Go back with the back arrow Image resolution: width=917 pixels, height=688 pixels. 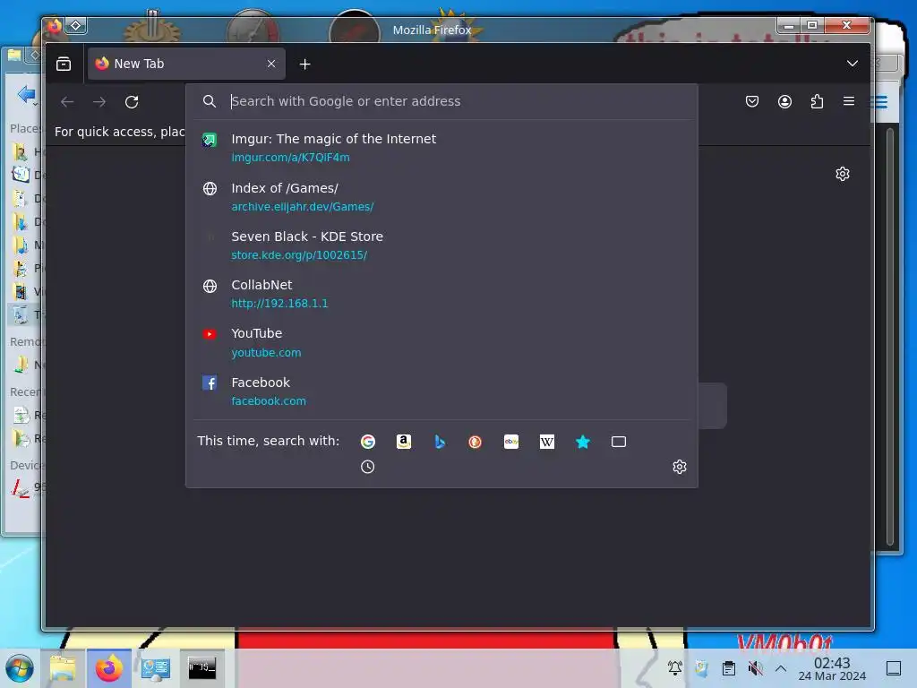(x=67, y=102)
